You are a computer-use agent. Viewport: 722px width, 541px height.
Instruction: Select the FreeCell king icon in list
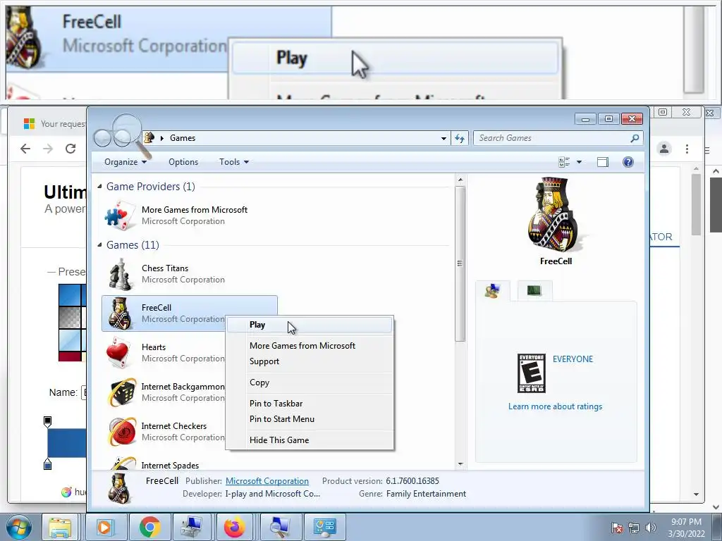click(x=120, y=313)
